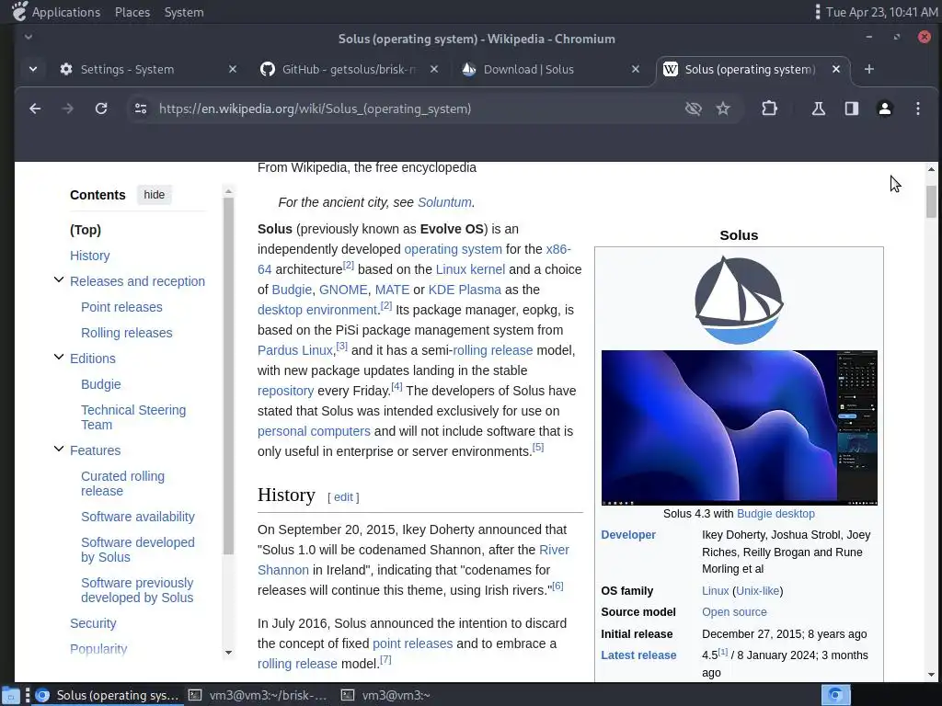Screen dimensions: 942x706
Task: Click the clock showing Tue Apr 23
Action: click(881, 12)
